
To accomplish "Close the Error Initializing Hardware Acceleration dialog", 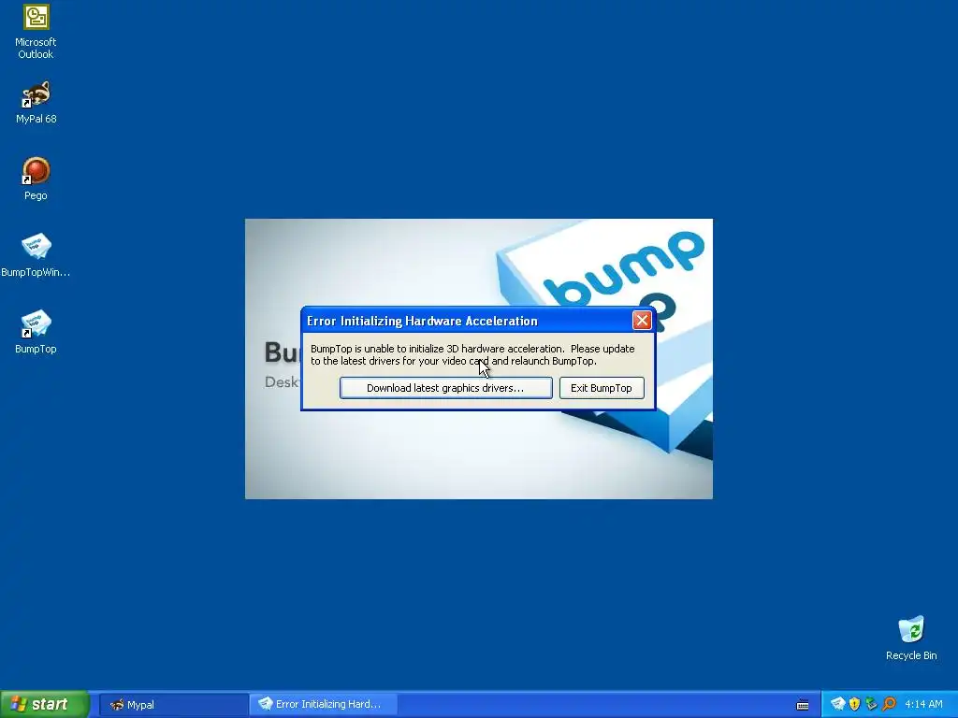I will 642,321.
